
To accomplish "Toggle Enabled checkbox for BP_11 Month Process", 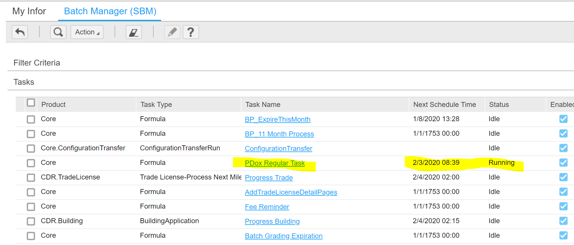I will click(564, 133).
